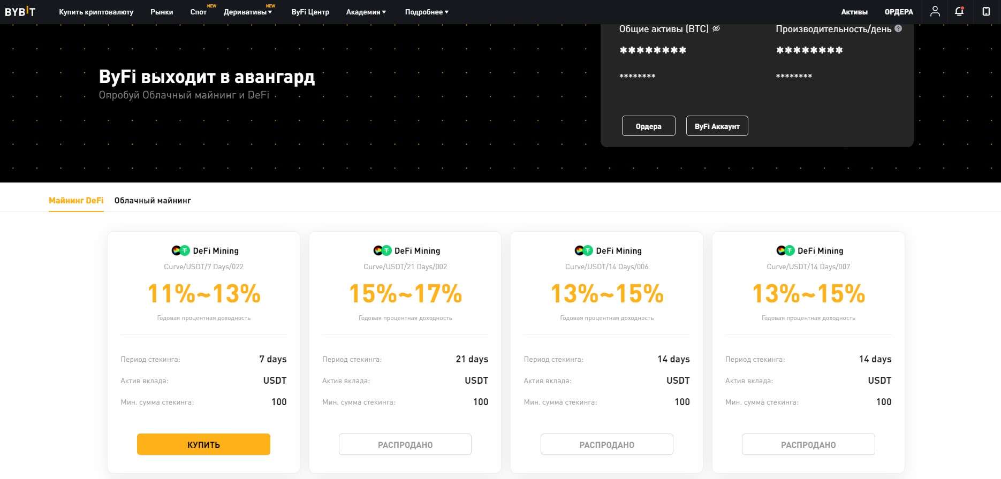Click coin icon of Curve/USDT/21 Days/002 card
The height and width of the screenshot is (479, 1001).
(x=382, y=250)
